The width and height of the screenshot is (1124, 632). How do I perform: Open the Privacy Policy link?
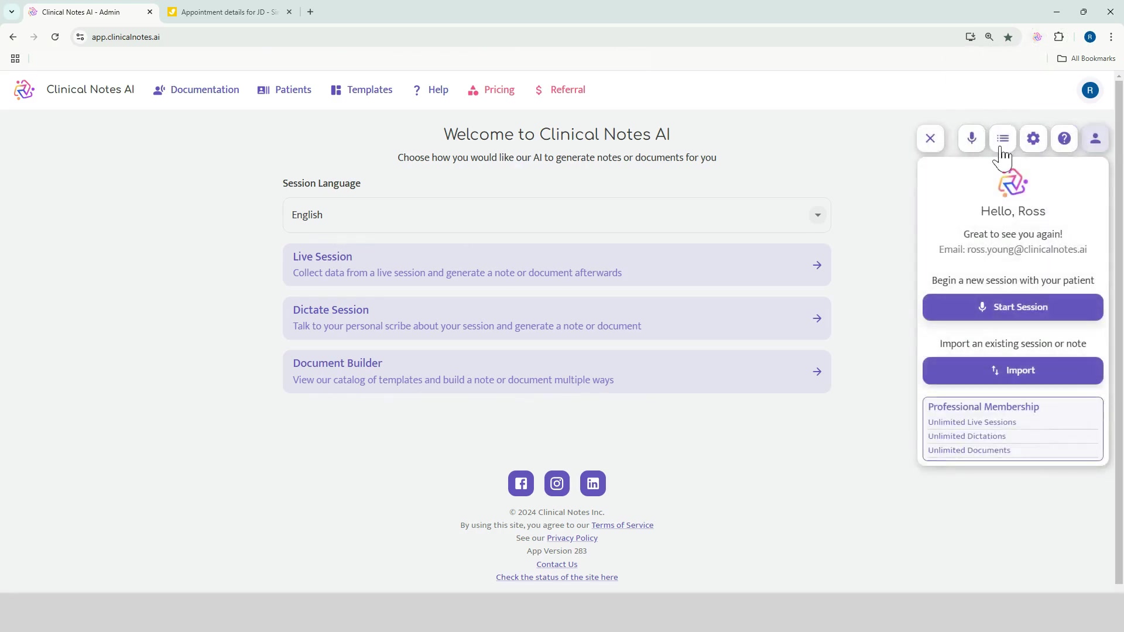pyautogui.click(x=572, y=538)
